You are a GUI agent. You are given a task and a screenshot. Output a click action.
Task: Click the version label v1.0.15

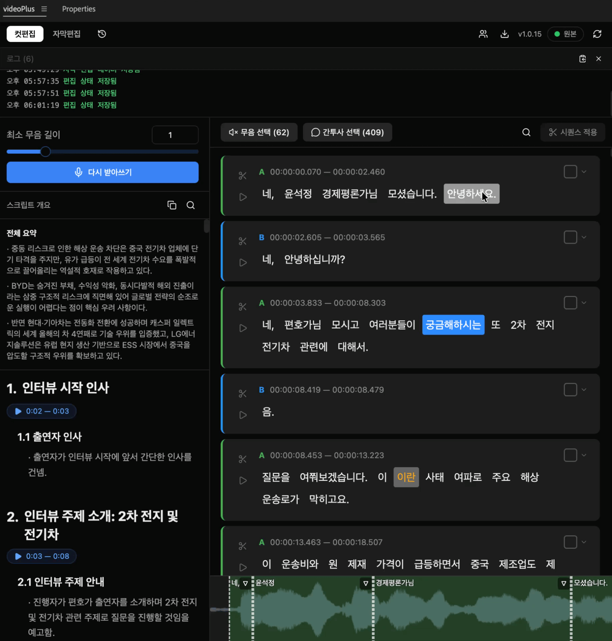coord(529,34)
